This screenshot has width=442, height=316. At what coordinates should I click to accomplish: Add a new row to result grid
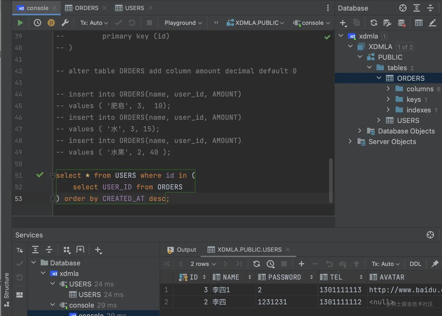pyautogui.click(x=301, y=264)
